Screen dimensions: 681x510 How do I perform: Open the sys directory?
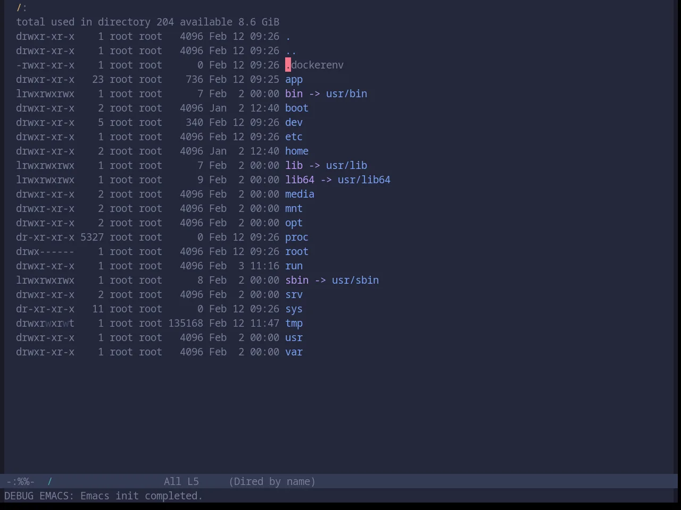[294, 309]
